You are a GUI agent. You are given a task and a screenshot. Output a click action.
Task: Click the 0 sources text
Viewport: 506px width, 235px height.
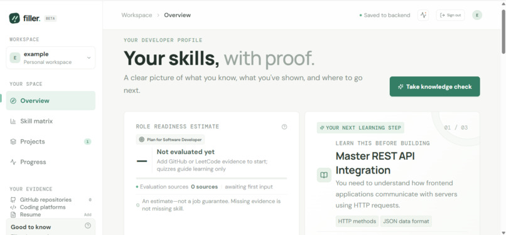point(204,187)
